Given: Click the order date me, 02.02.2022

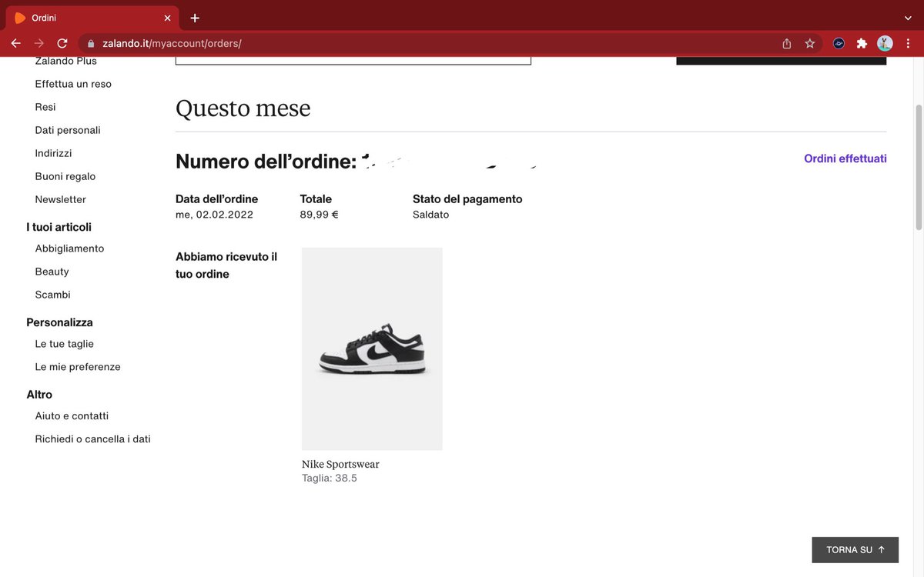Looking at the screenshot, I should 214,215.
